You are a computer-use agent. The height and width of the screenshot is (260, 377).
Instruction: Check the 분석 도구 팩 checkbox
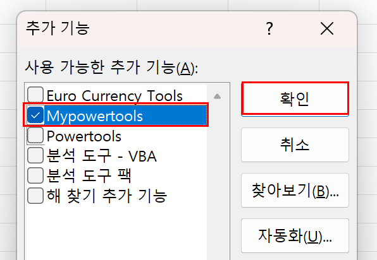[x=35, y=175]
